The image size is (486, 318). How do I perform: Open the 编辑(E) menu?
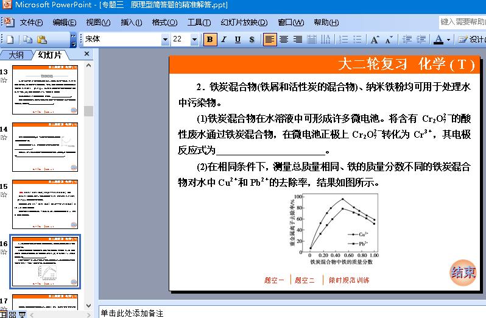pyautogui.click(x=64, y=23)
